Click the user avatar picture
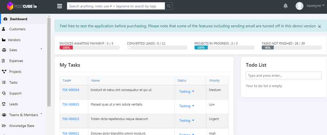The image size is (327, 135). click(300, 6)
